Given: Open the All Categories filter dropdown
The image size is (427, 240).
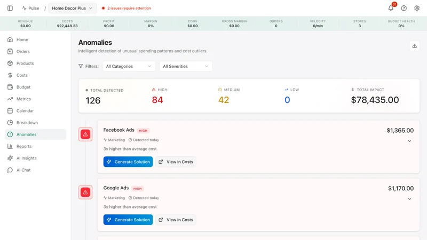Looking at the screenshot, I should [129, 66].
